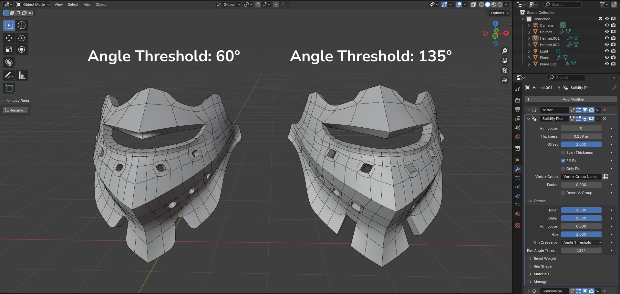
Task: Toggle camera view in viewport gizmo
Action: point(505,70)
